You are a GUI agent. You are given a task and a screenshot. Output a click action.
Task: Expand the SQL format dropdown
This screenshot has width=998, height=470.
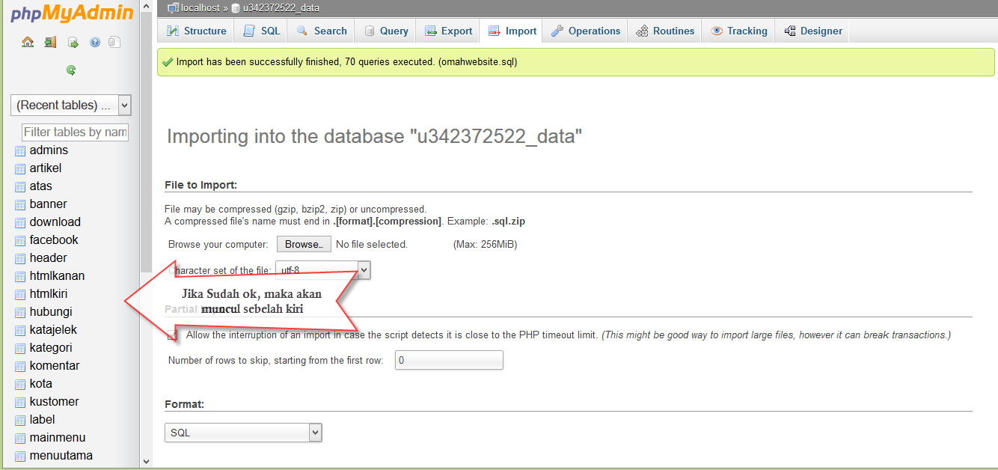coord(243,433)
